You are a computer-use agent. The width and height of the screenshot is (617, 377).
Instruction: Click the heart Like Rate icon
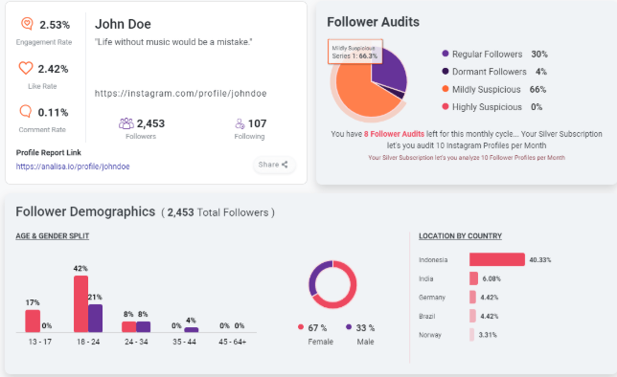pyautogui.click(x=26, y=68)
